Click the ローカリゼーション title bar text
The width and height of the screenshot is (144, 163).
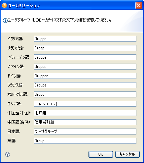coord(24,6)
